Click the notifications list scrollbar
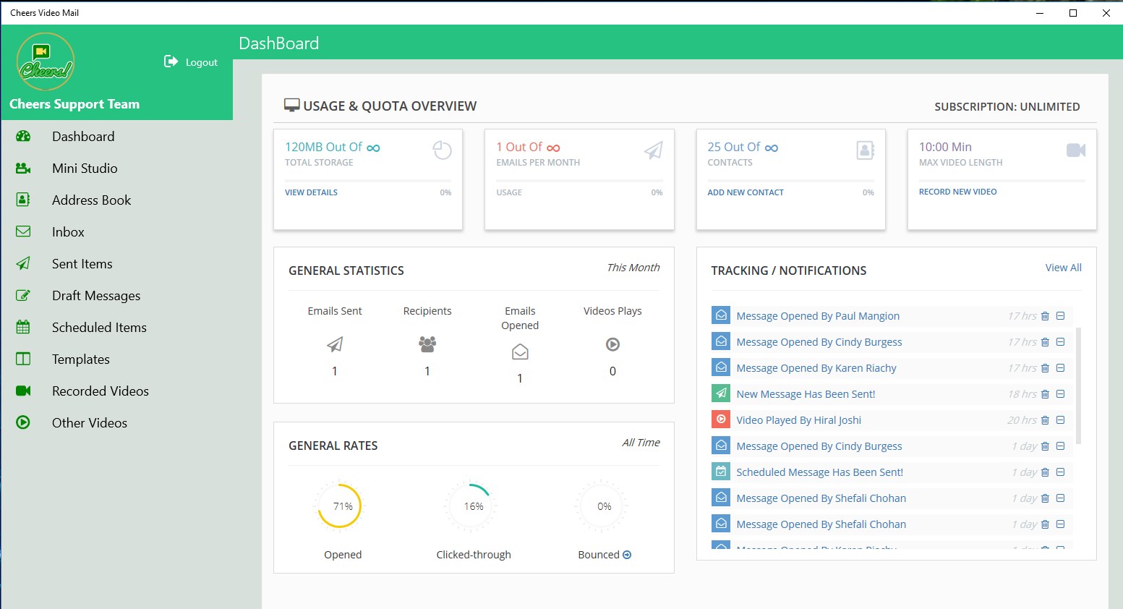Viewport: 1123px width, 609px height. [1079, 386]
